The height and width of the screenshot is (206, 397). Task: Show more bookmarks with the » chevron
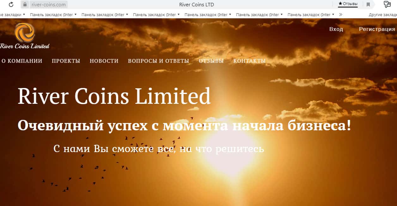(x=340, y=15)
